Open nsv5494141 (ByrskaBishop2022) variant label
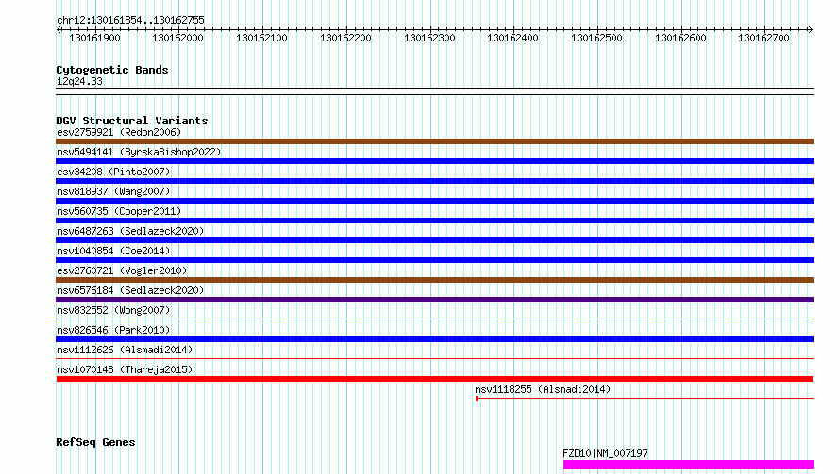Viewport: 840px width, 474px height. pyautogui.click(x=139, y=152)
